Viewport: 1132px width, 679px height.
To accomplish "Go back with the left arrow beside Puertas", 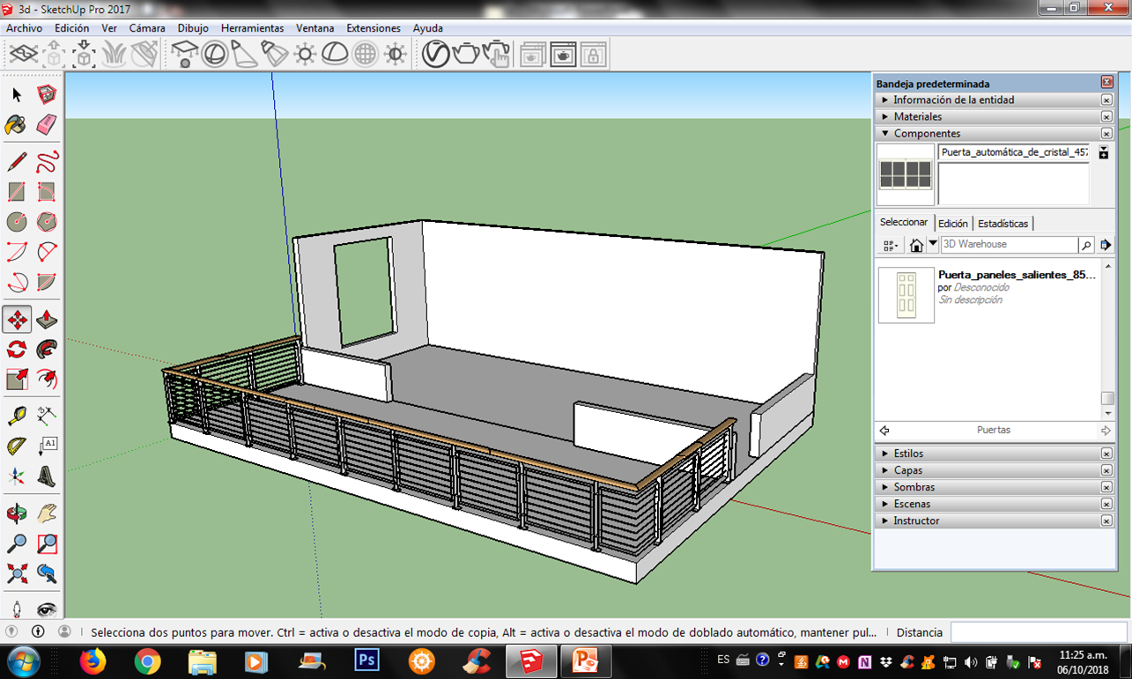I will click(x=884, y=431).
